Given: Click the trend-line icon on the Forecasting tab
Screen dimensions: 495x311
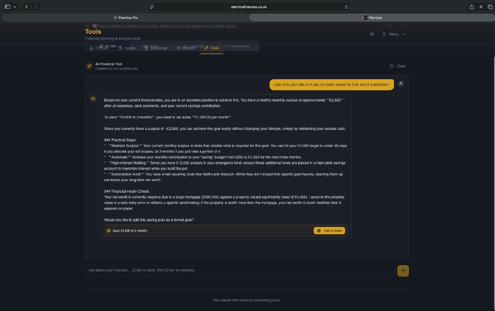Looking at the screenshot, I should click(226, 46).
